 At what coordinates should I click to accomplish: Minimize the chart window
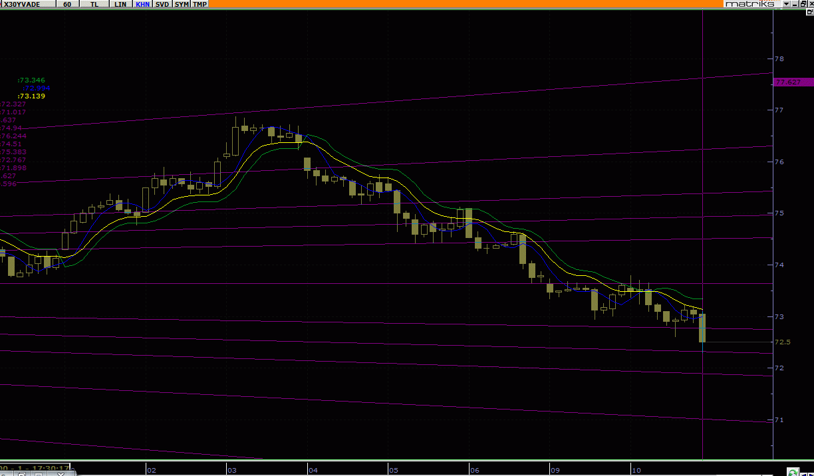click(x=795, y=4)
